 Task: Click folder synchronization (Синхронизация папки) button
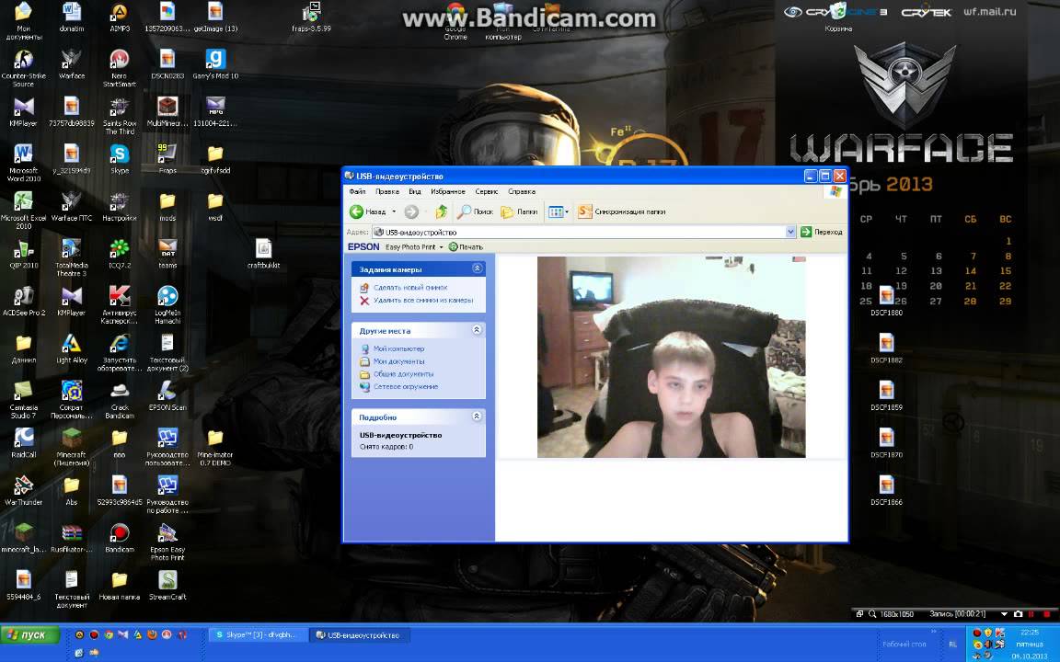622,212
